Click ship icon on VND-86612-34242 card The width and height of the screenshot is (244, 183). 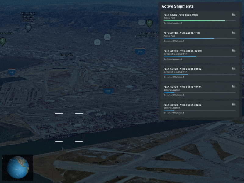click(x=234, y=104)
